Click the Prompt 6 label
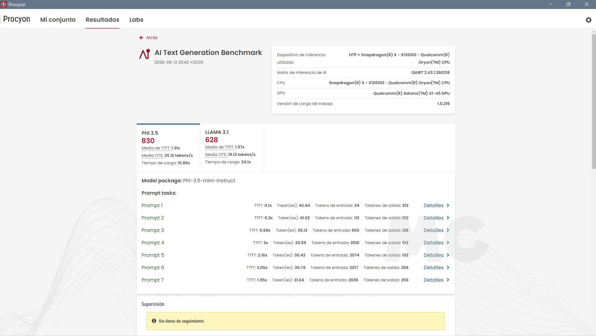 click(x=153, y=267)
